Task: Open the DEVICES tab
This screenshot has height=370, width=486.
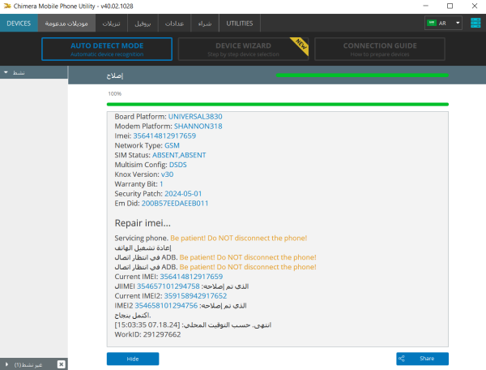Action: (19, 24)
